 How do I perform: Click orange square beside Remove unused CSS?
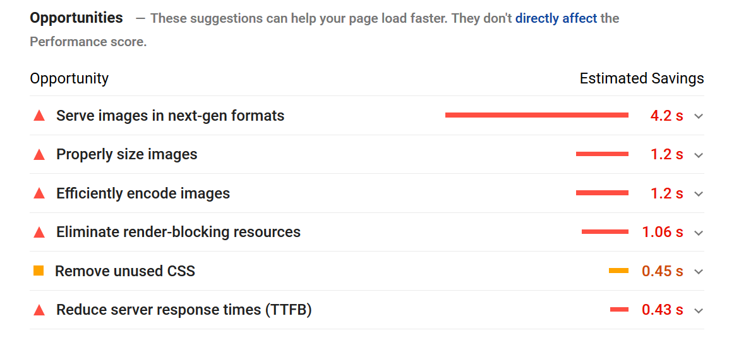tap(39, 271)
